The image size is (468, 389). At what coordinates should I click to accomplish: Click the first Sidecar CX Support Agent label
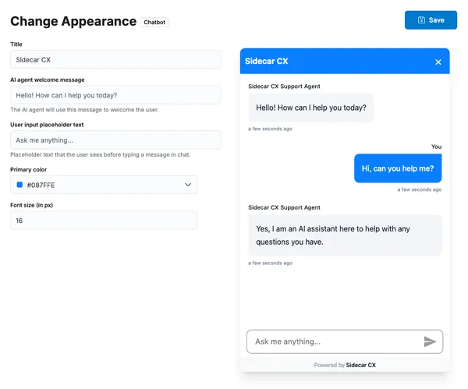[x=284, y=86]
